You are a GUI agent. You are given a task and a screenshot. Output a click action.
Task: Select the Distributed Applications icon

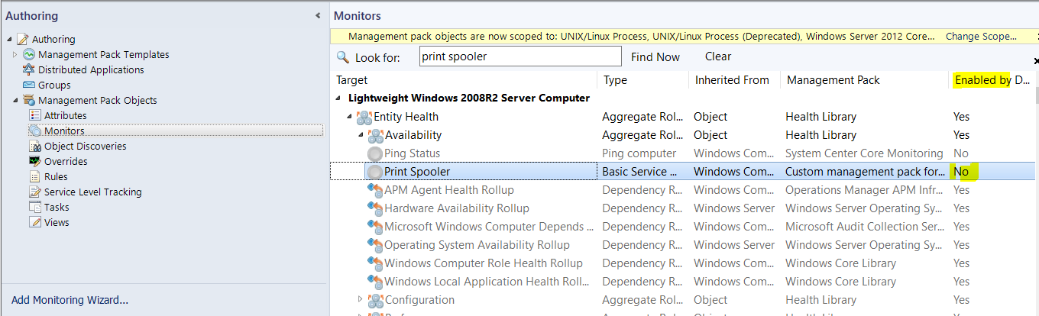click(x=29, y=69)
